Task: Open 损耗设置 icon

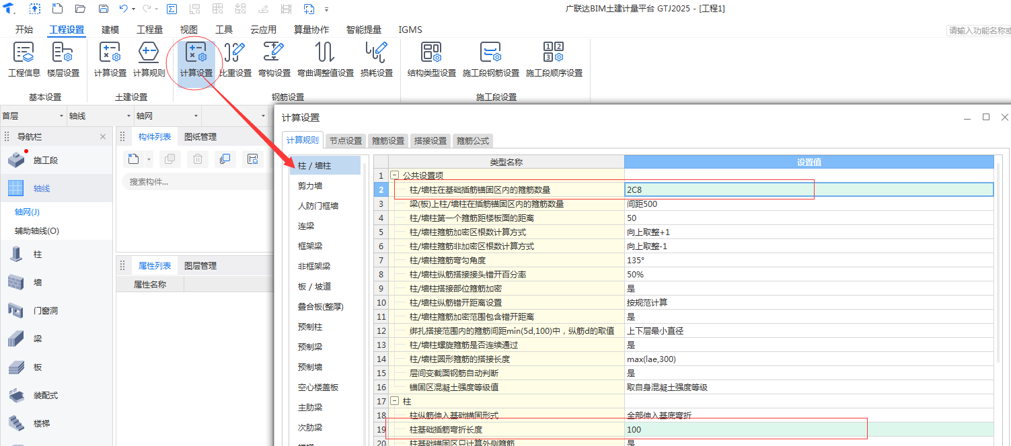Action: 377,59
